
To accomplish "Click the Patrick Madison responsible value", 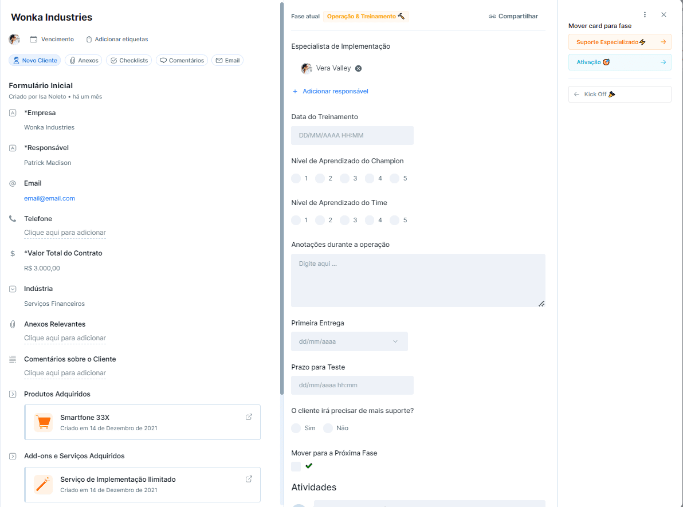I will (x=48, y=163).
